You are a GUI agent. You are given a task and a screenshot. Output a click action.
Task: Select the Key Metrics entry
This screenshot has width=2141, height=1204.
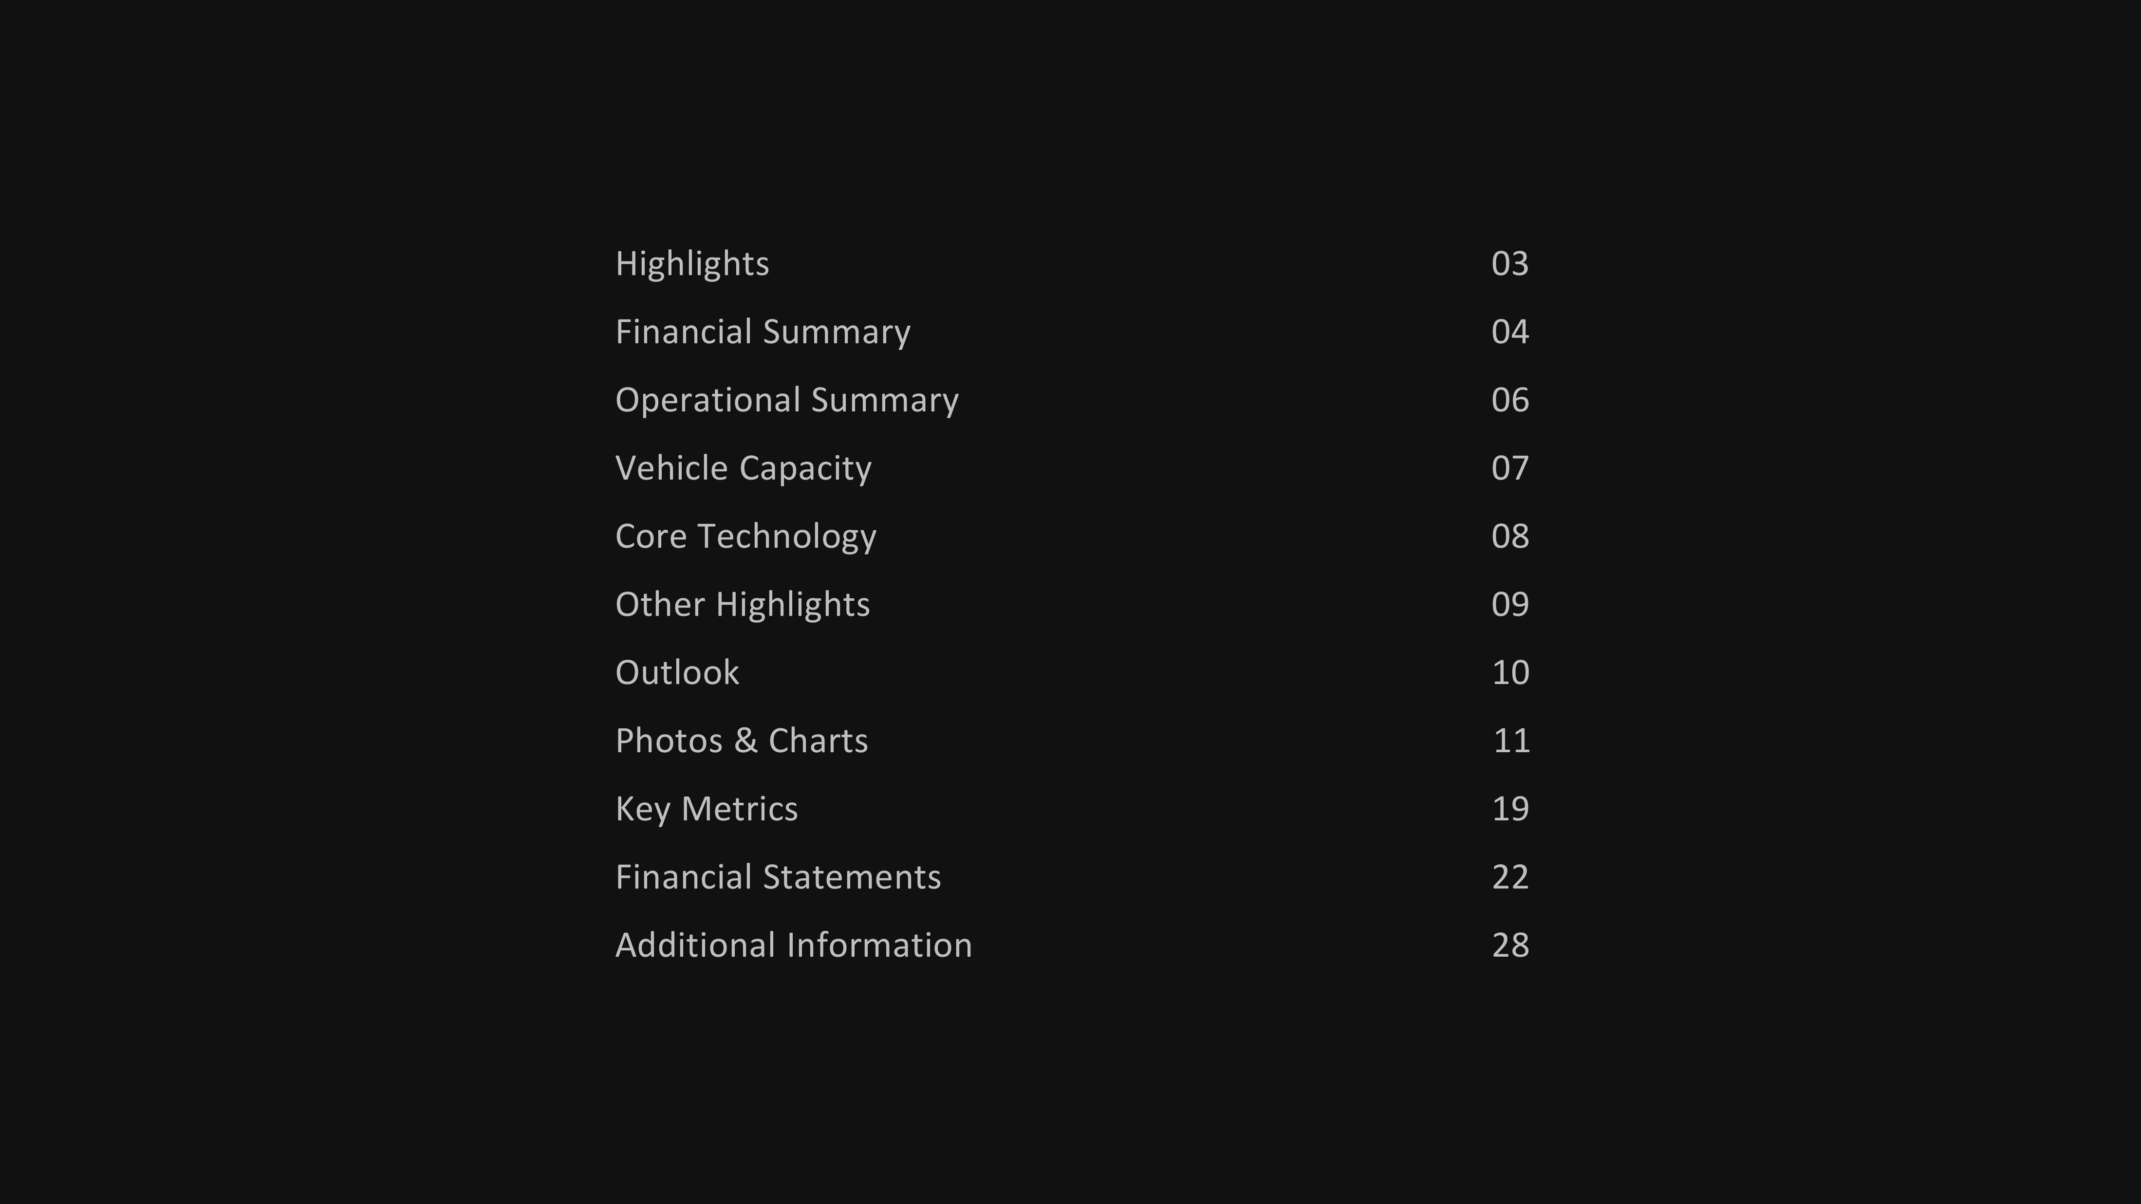point(707,807)
